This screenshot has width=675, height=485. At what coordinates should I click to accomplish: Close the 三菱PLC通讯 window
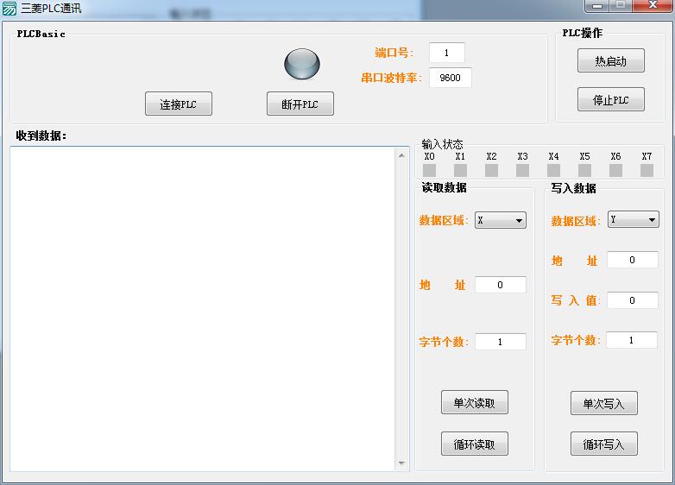coord(653,5)
